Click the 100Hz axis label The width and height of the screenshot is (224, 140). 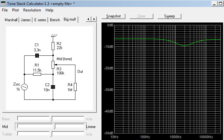[x=145, y=137]
